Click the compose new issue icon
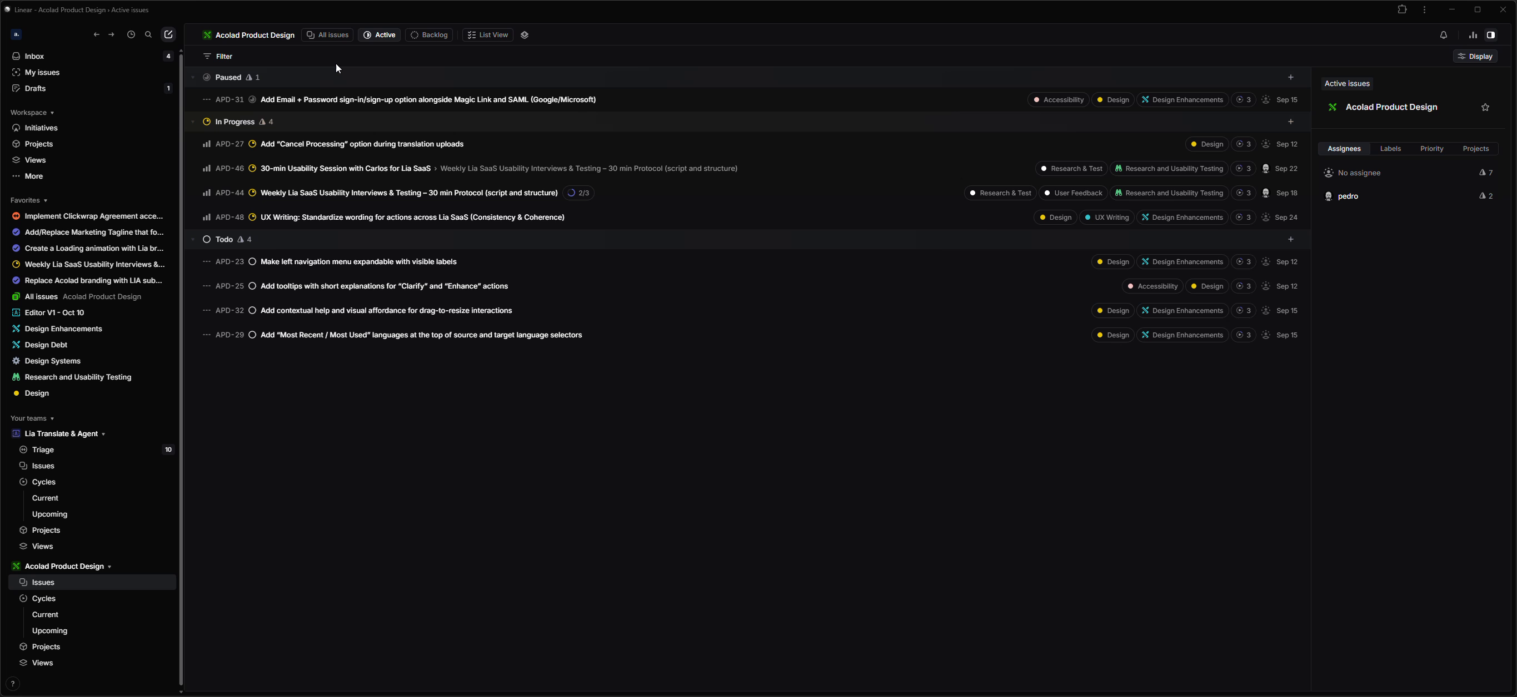 (x=168, y=35)
